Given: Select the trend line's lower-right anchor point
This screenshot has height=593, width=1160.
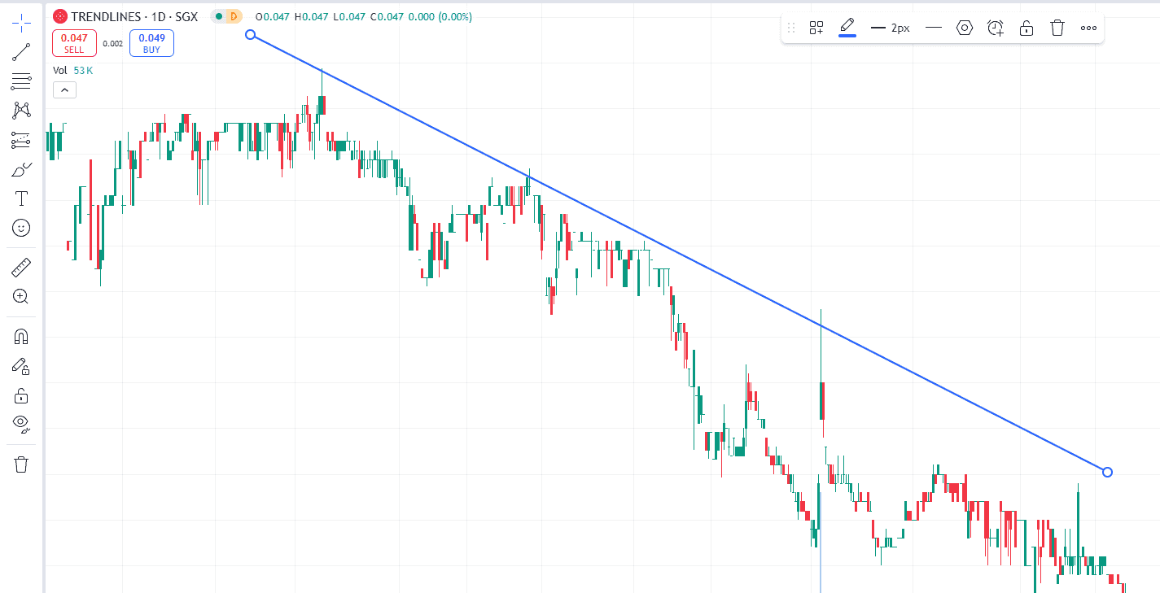Looking at the screenshot, I should point(1107,472).
